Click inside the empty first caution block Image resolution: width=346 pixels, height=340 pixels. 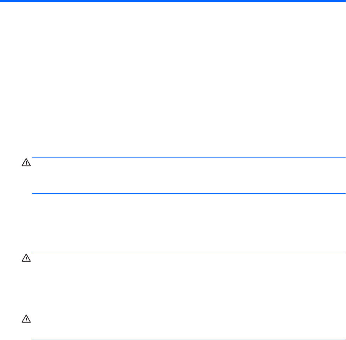188,176
